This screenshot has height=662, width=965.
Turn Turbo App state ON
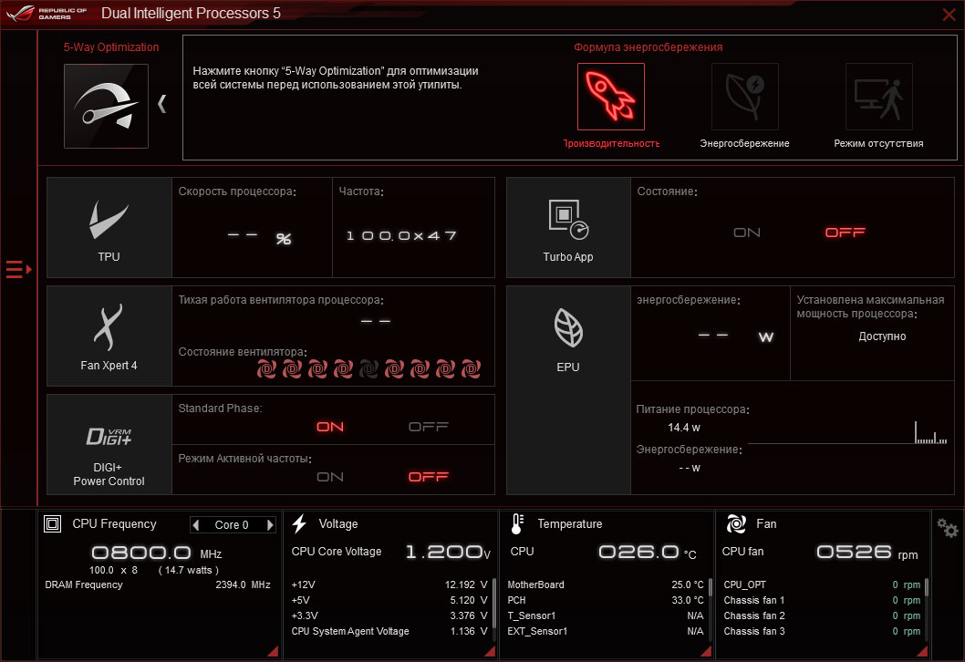[746, 233]
